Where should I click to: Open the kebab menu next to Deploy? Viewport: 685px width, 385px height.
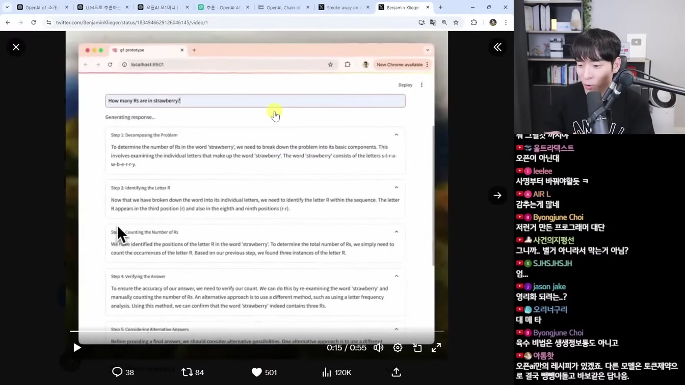click(421, 85)
